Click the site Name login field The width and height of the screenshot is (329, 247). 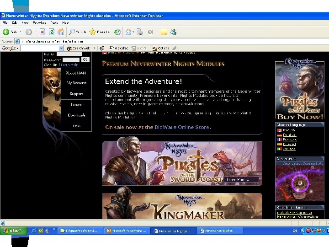tap(69, 54)
